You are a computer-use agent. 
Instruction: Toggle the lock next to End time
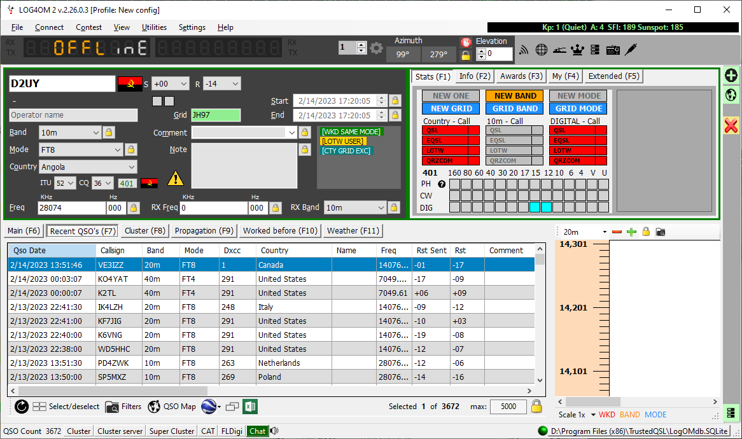[x=395, y=115]
